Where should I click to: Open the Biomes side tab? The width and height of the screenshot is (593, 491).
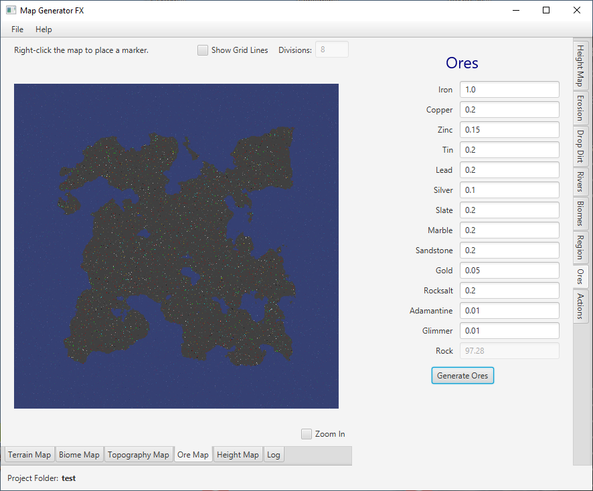(x=580, y=214)
